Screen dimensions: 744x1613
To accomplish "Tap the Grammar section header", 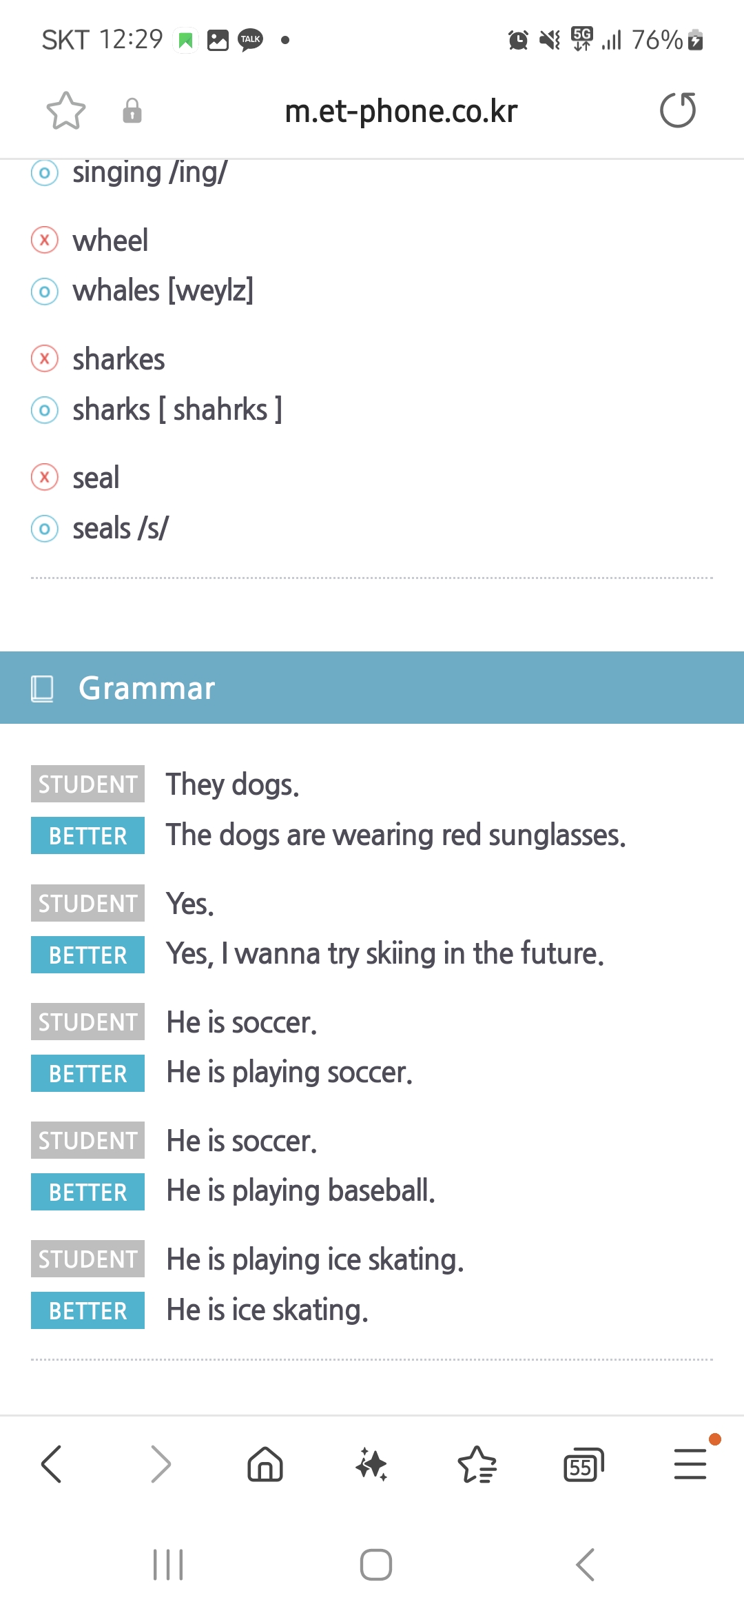I will [x=372, y=688].
